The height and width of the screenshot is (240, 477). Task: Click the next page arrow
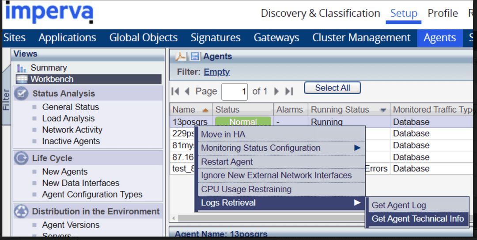tap(277, 91)
